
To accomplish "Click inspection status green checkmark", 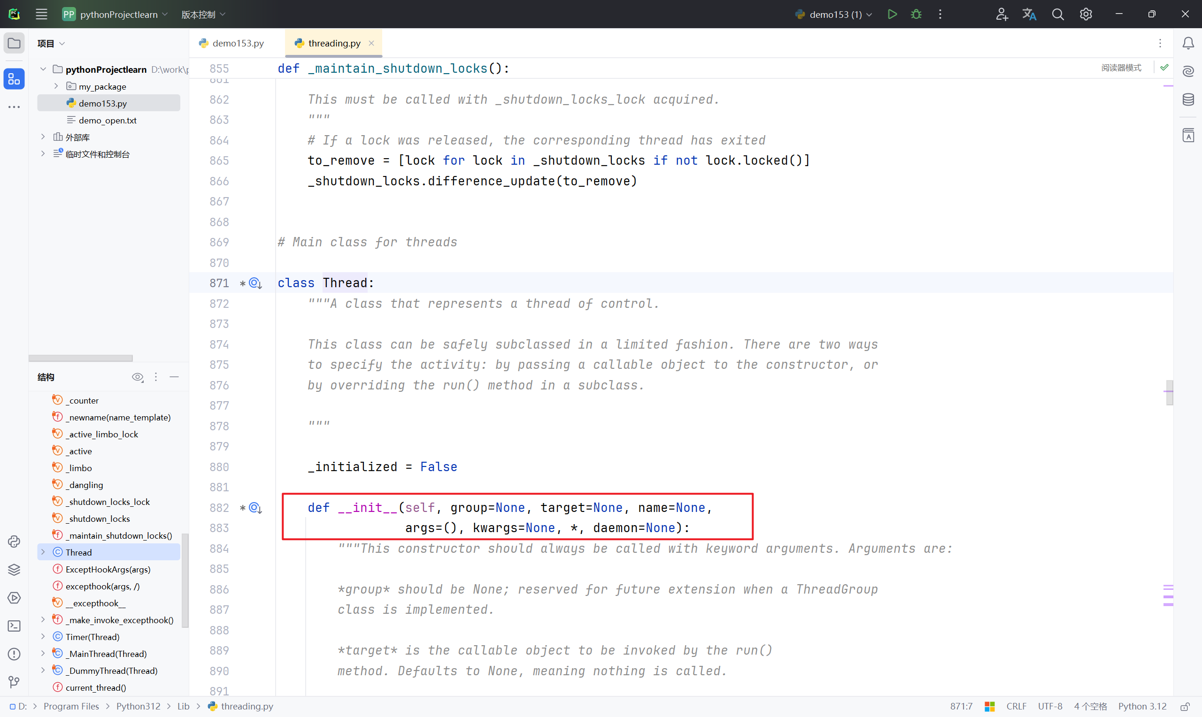I will point(1164,67).
